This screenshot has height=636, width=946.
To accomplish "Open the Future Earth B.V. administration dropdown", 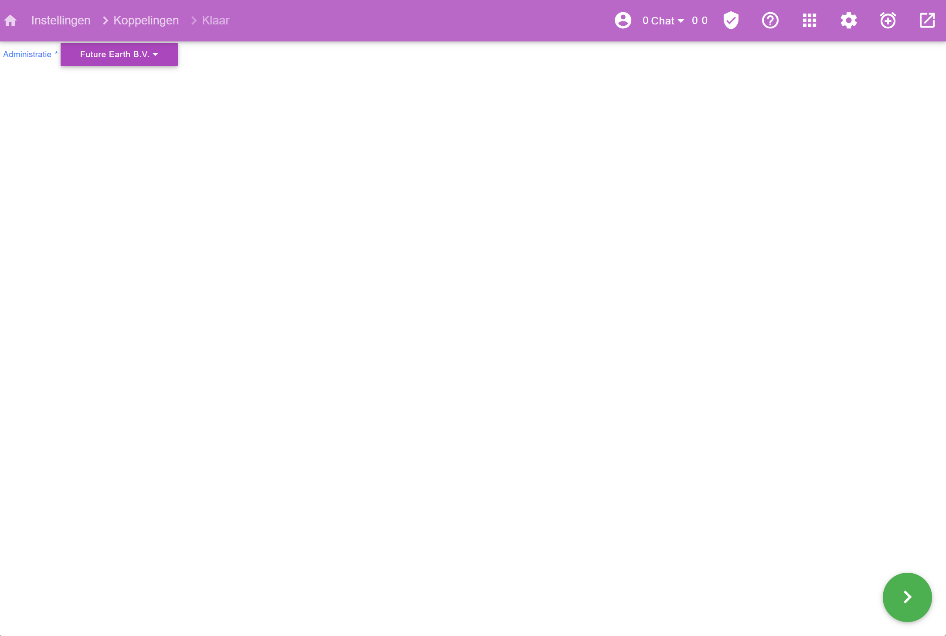I will [119, 55].
